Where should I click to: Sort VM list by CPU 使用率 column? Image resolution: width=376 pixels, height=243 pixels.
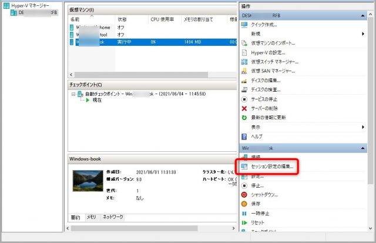click(164, 19)
